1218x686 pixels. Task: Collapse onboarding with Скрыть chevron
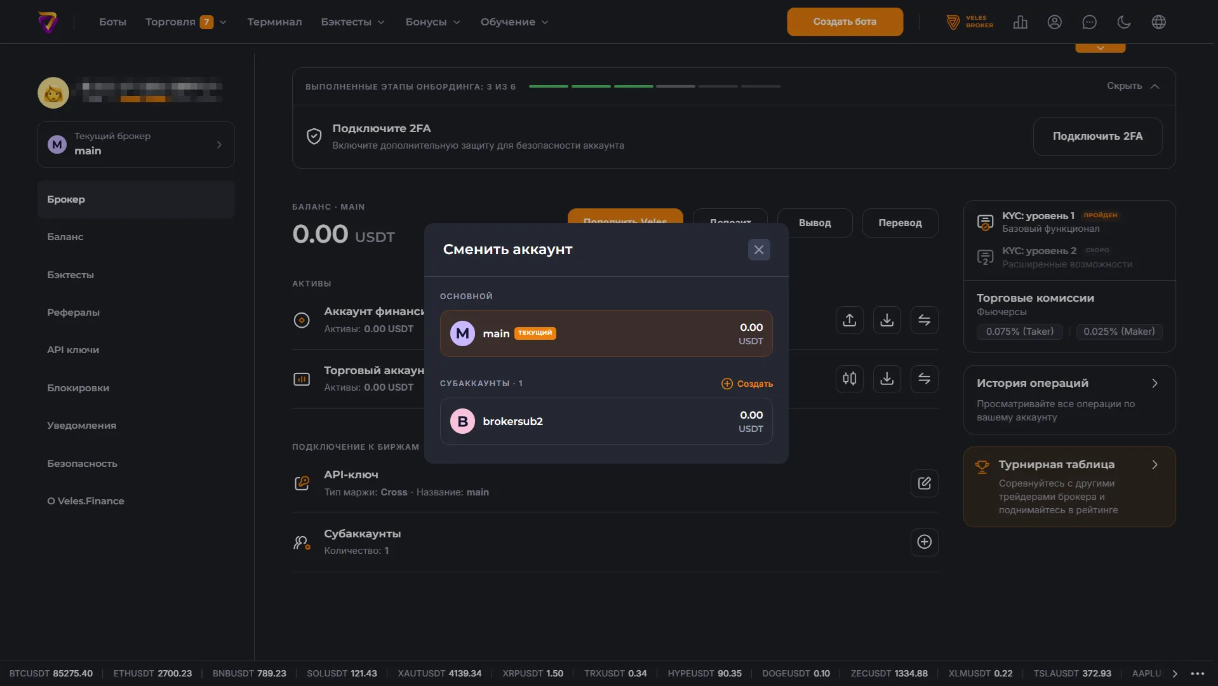(1133, 86)
